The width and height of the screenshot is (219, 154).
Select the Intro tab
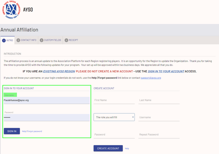[7, 40]
